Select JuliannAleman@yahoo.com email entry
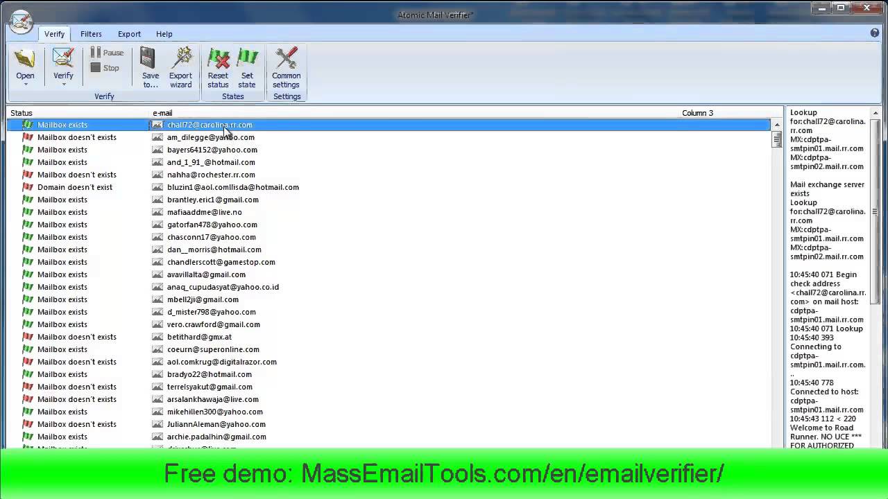This screenshot has height=499, width=888. point(216,424)
